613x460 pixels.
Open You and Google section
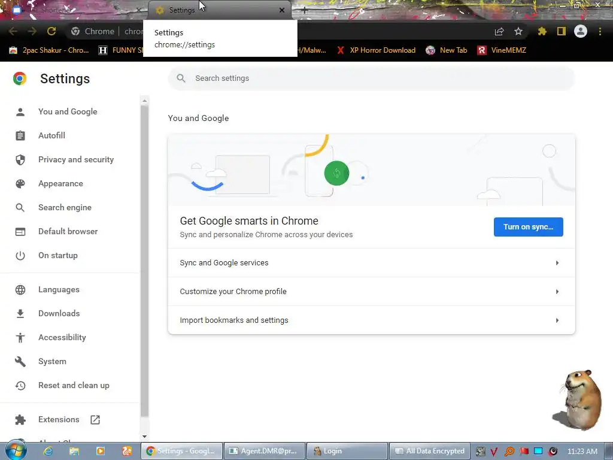pos(68,111)
